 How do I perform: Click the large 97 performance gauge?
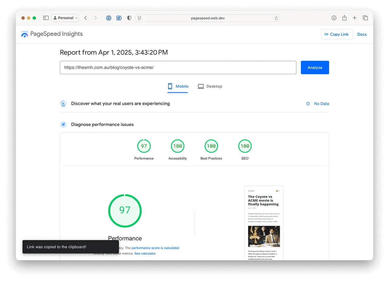(125, 211)
